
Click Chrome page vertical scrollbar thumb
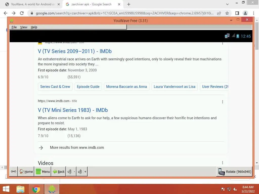pos(257,36)
